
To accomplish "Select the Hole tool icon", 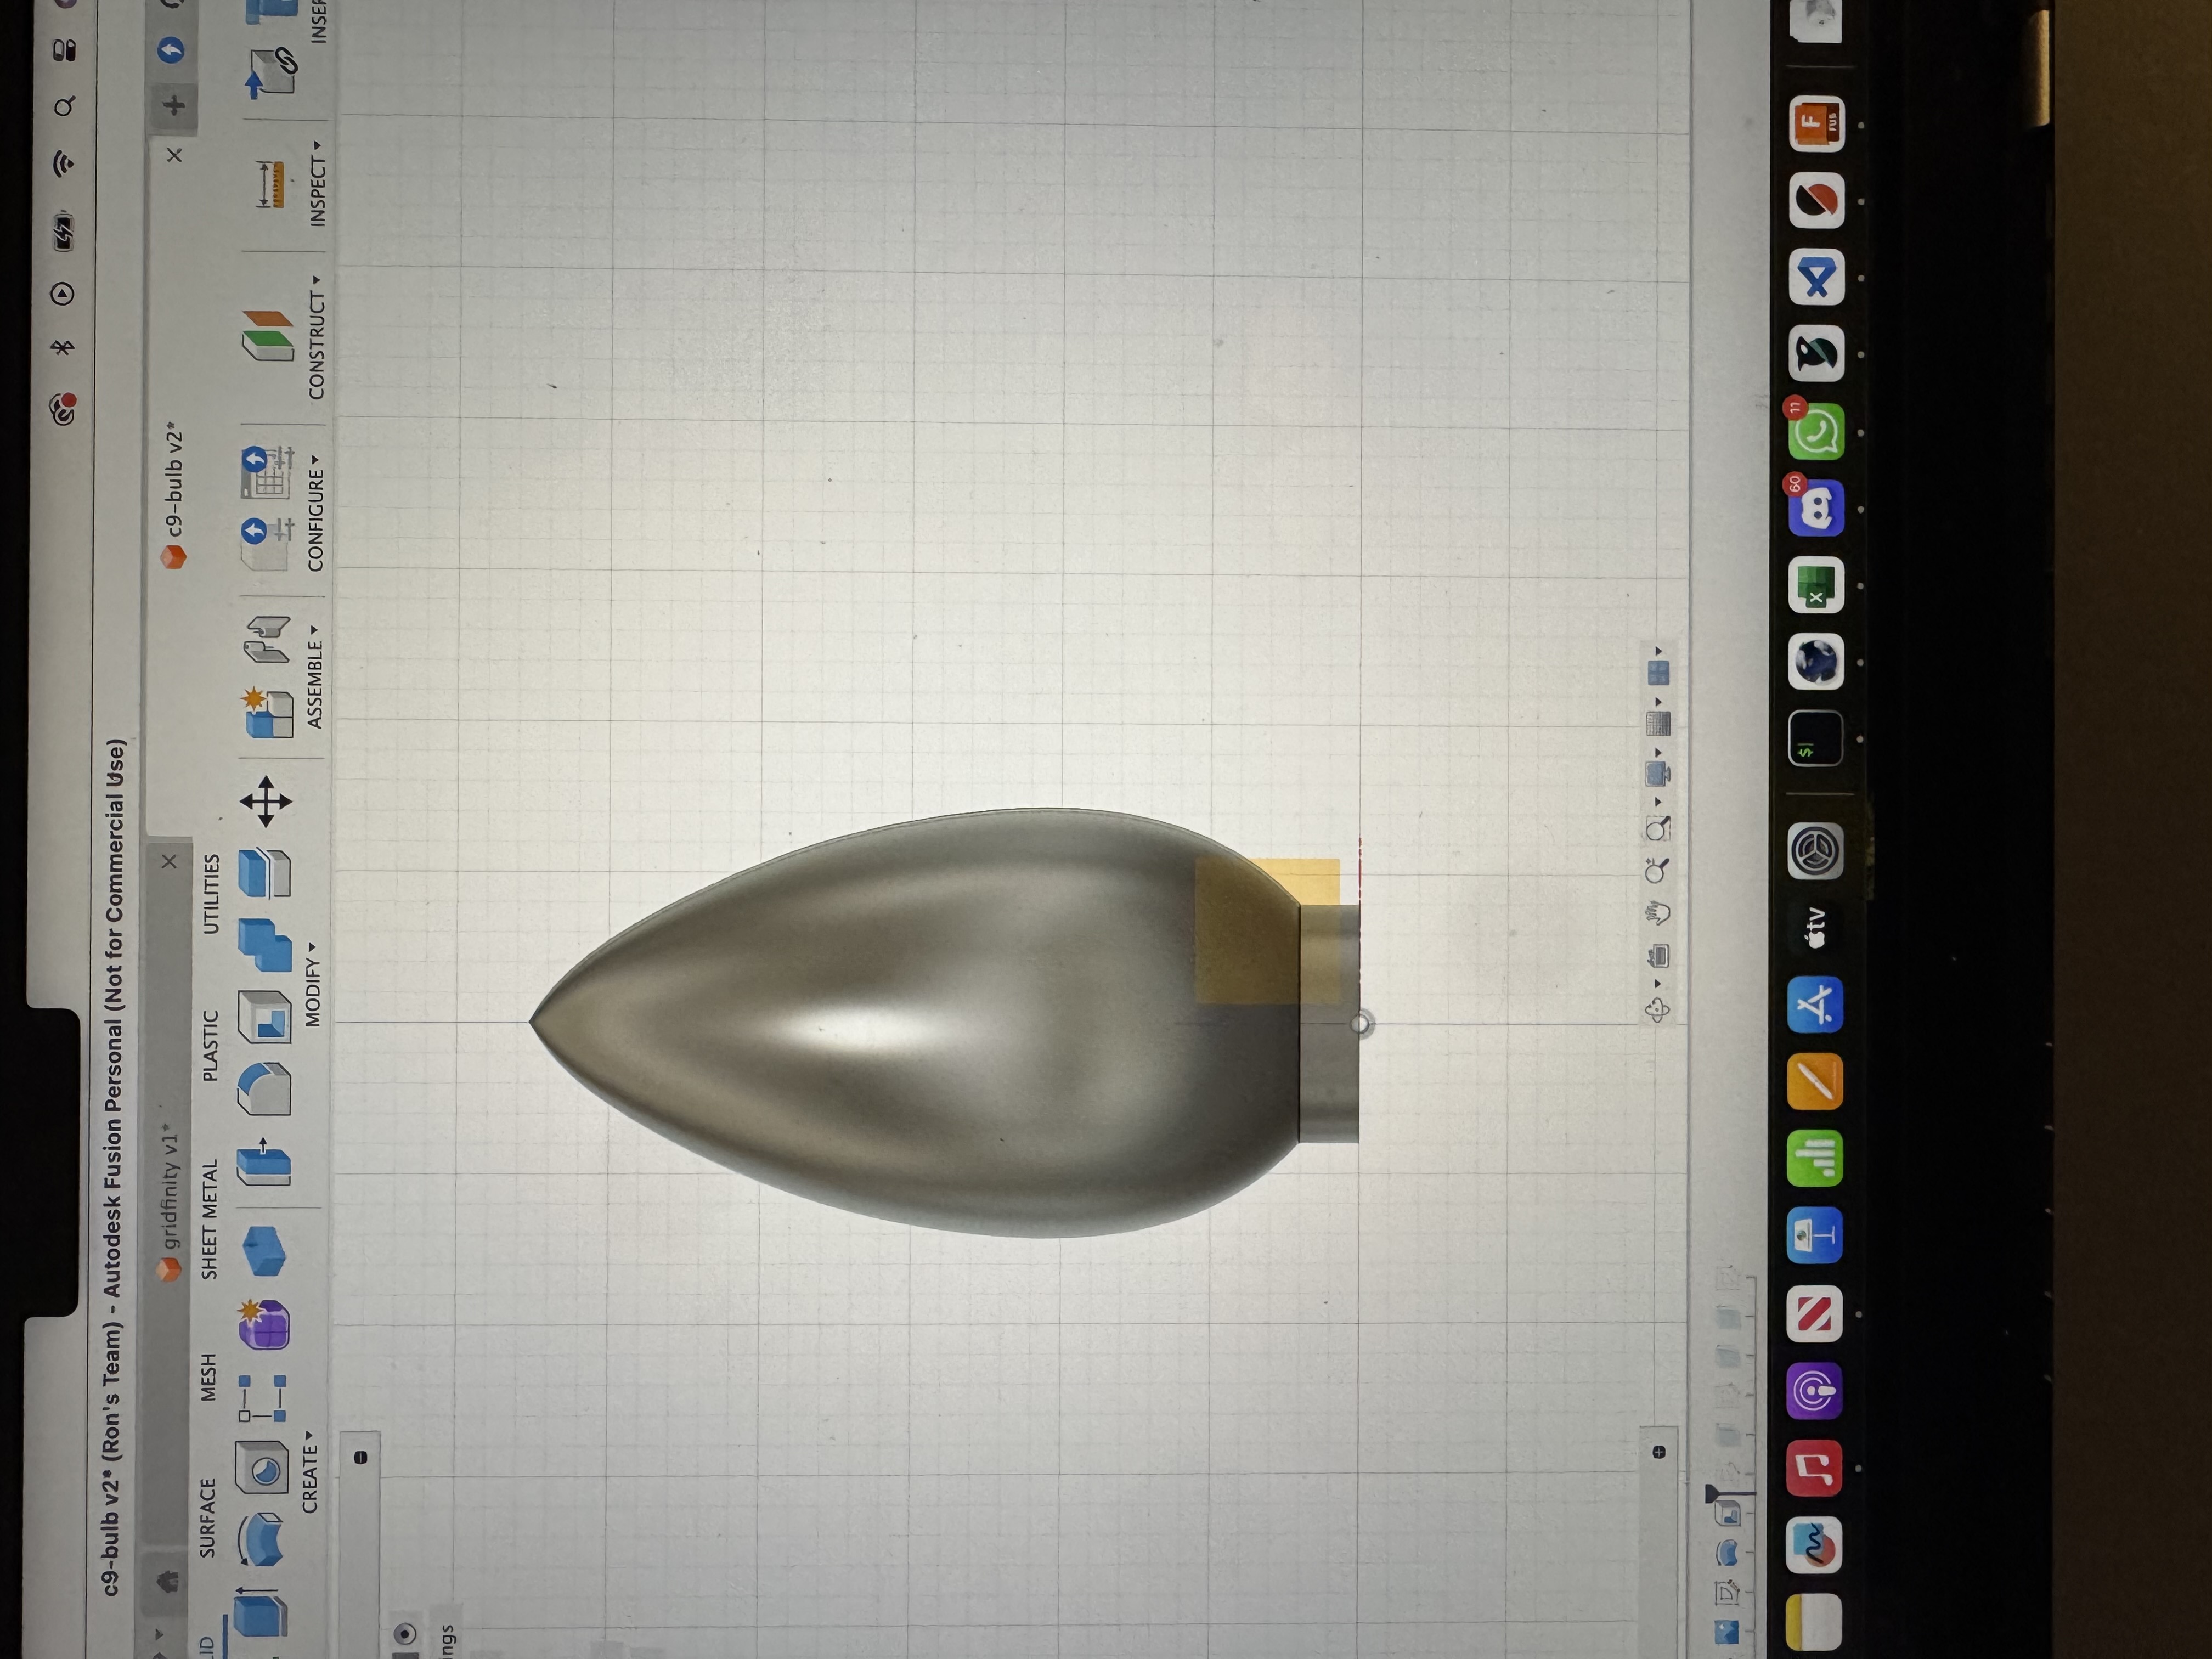I will tap(263, 1467).
